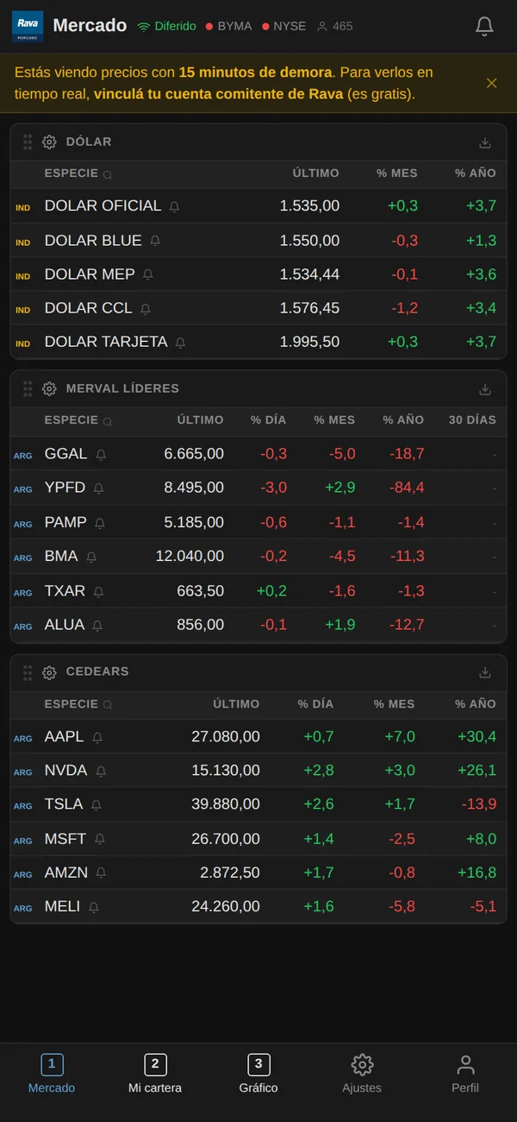Open the MERVAL LÍDERES settings gear

(x=49, y=388)
